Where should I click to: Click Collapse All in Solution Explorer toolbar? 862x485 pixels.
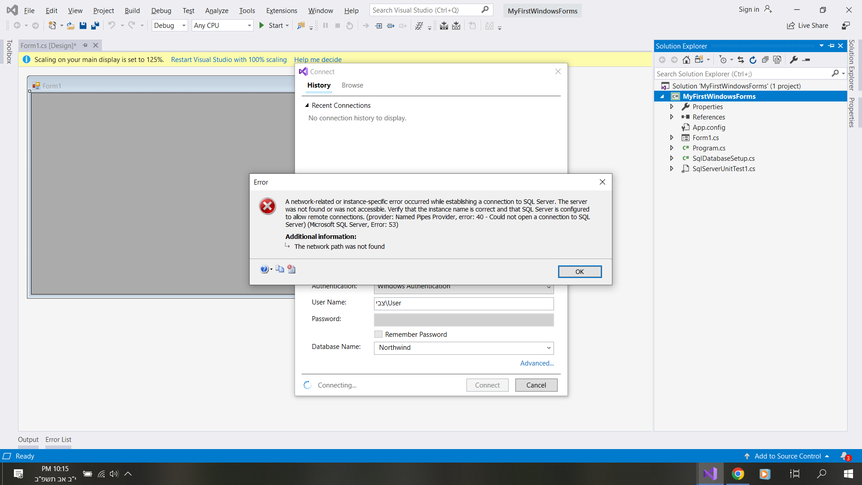765,60
